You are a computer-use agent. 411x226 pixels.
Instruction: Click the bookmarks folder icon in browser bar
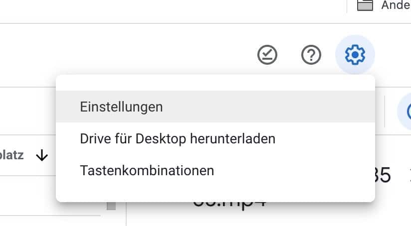365,5
